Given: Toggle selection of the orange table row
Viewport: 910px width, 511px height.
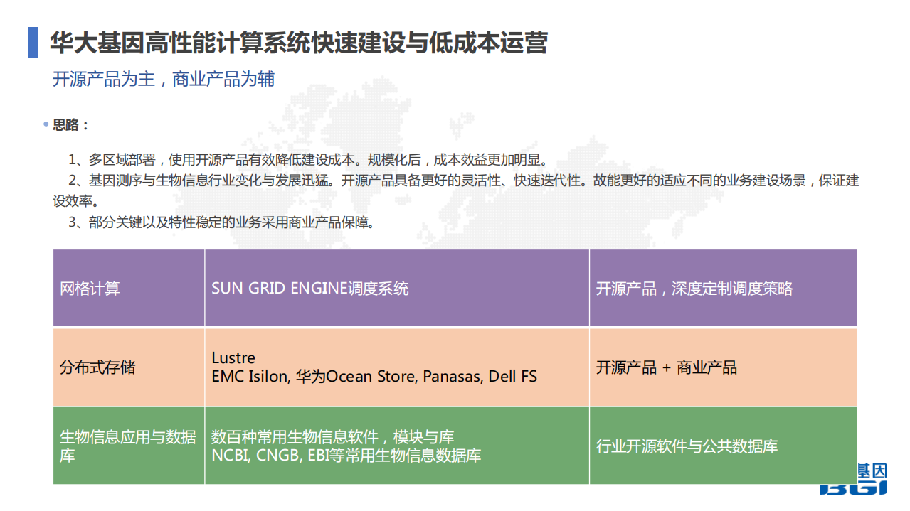Looking at the screenshot, I should point(455,367).
